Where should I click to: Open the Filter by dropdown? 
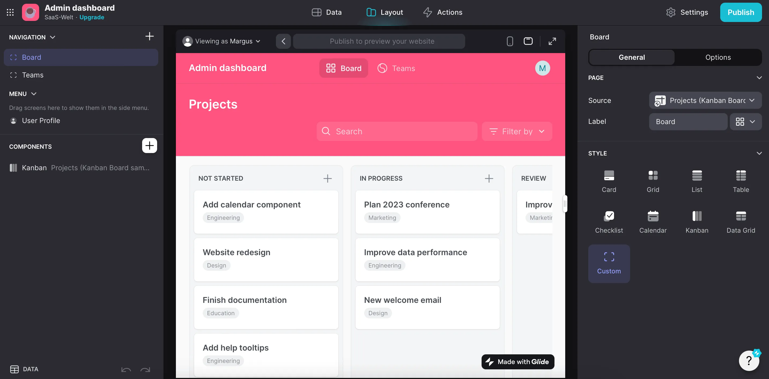coord(517,131)
